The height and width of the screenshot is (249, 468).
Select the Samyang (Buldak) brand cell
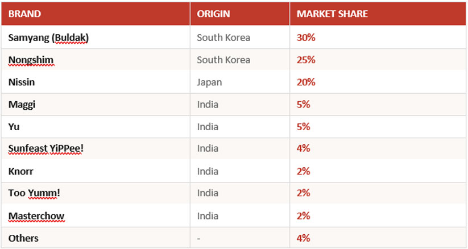pos(48,38)
